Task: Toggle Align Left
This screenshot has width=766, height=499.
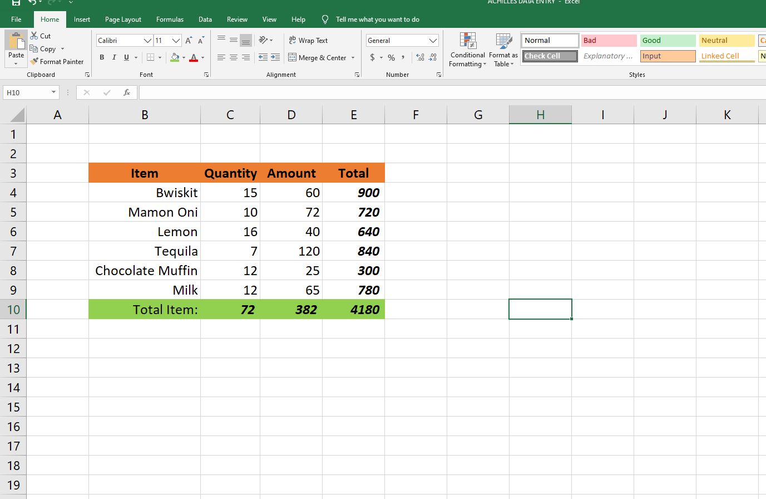Action: pos(221,57)
